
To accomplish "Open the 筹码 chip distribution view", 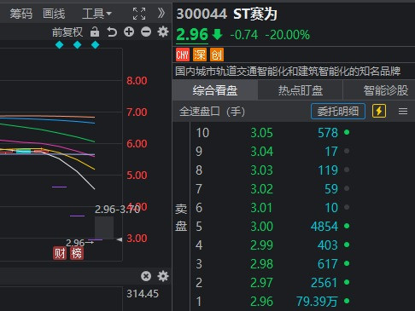I will point(21,14).
